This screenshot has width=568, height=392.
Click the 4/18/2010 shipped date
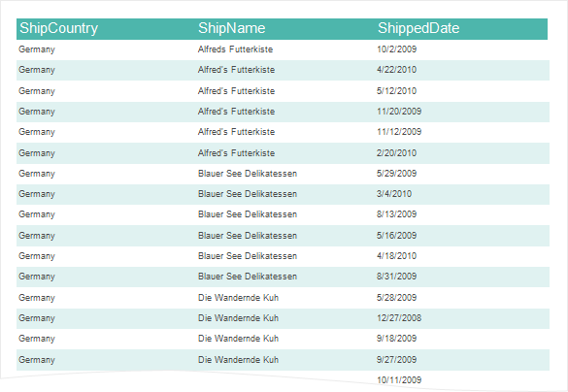396,256
